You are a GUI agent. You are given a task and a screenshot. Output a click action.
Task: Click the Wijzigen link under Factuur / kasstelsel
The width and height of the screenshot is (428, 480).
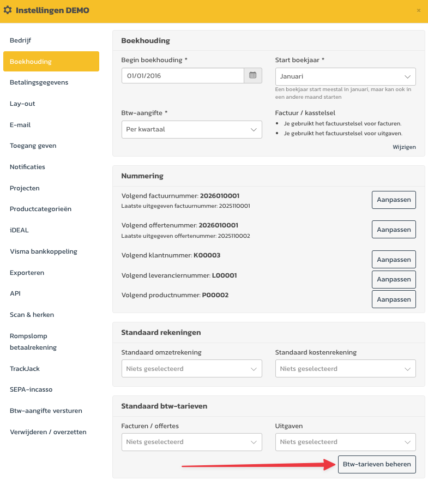coord(404,147)
